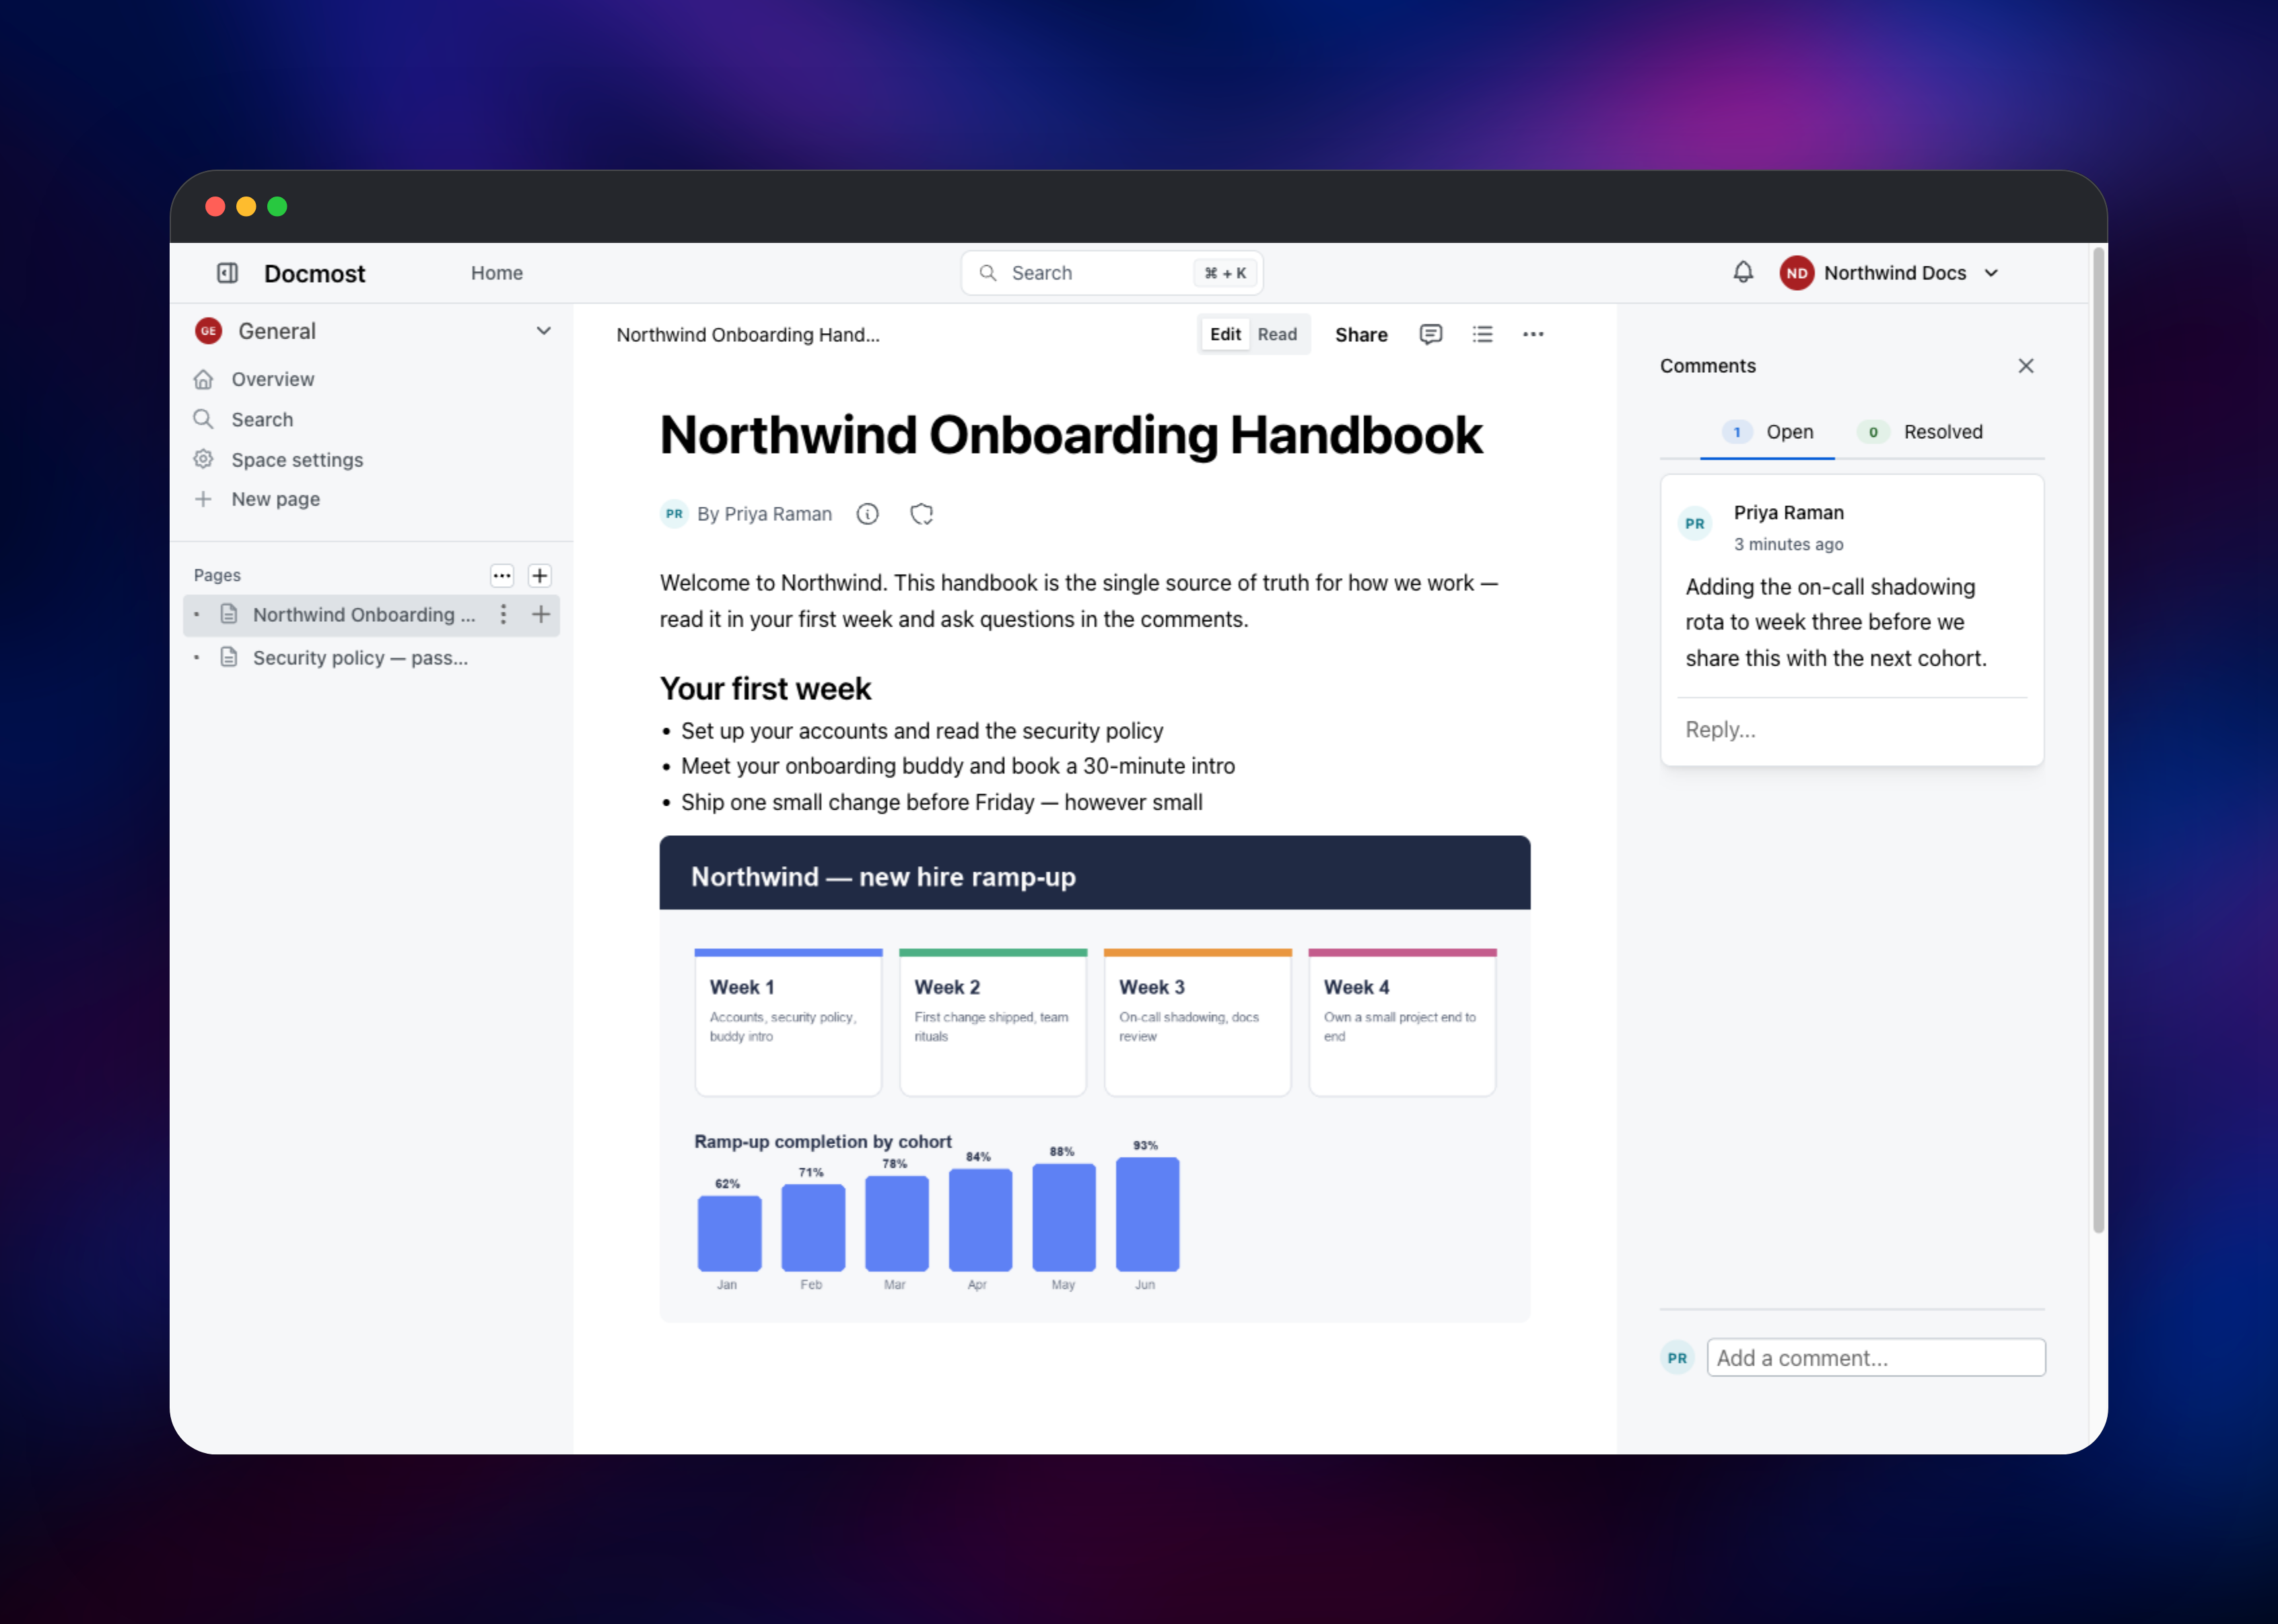Switch to Read mode
Screen dimensions: 2278x1624
tap(1277, 334)
